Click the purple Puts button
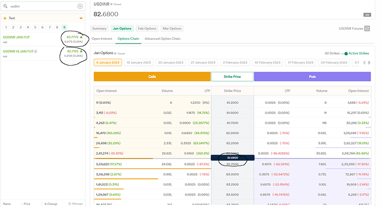381x207 pixels. 313,77
